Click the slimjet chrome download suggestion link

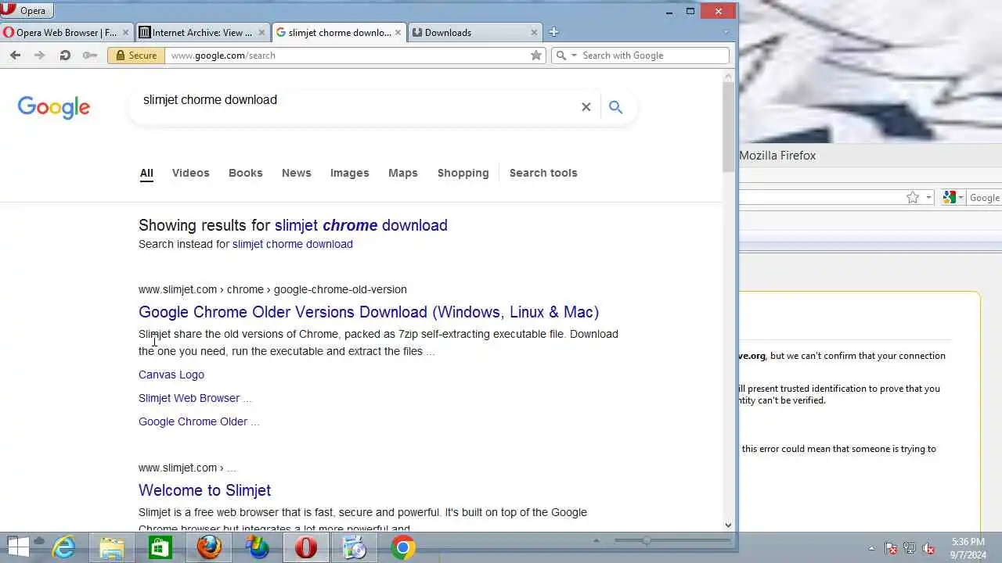click(361, 225)
